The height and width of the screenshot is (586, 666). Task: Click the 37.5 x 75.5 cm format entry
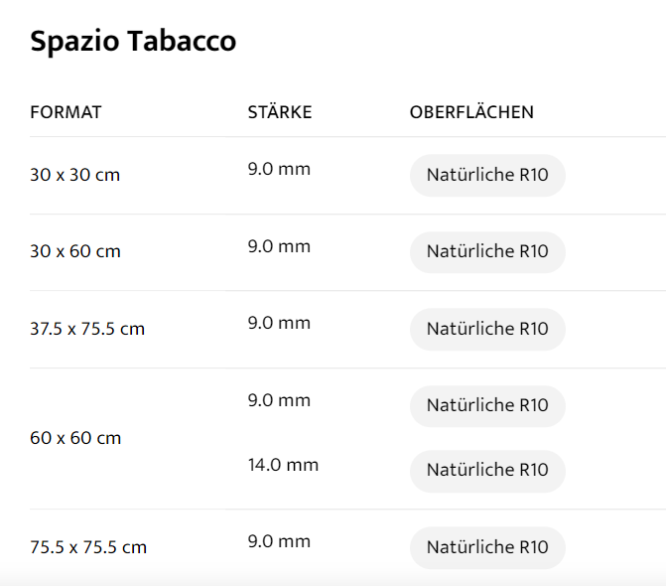point(87,329)
